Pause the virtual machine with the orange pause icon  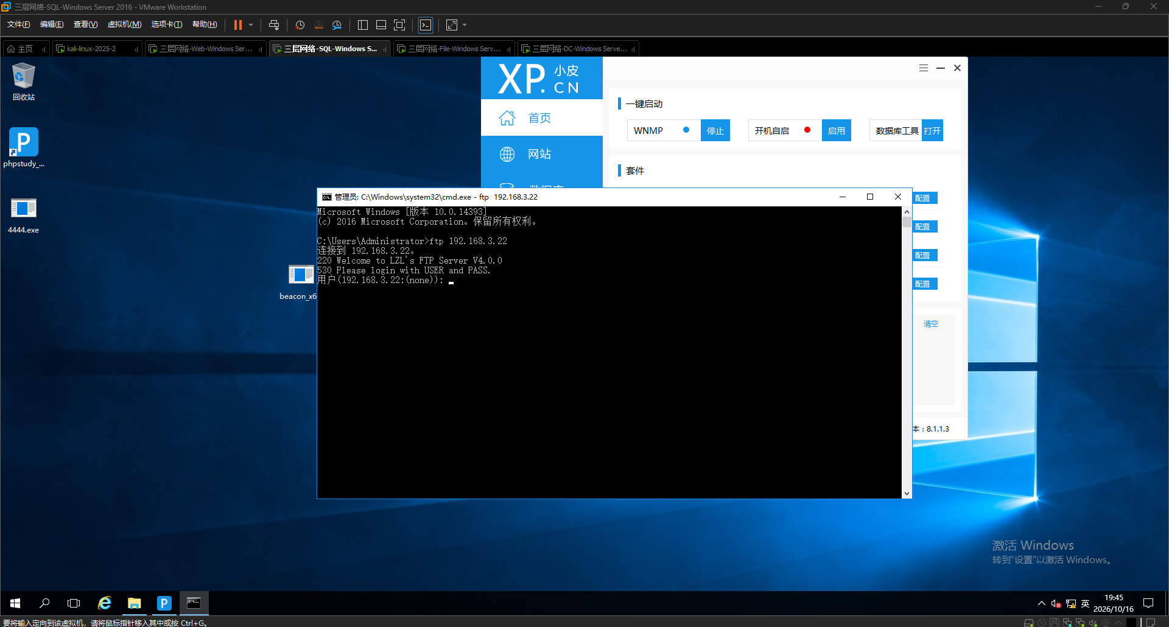tap(238, 25)
